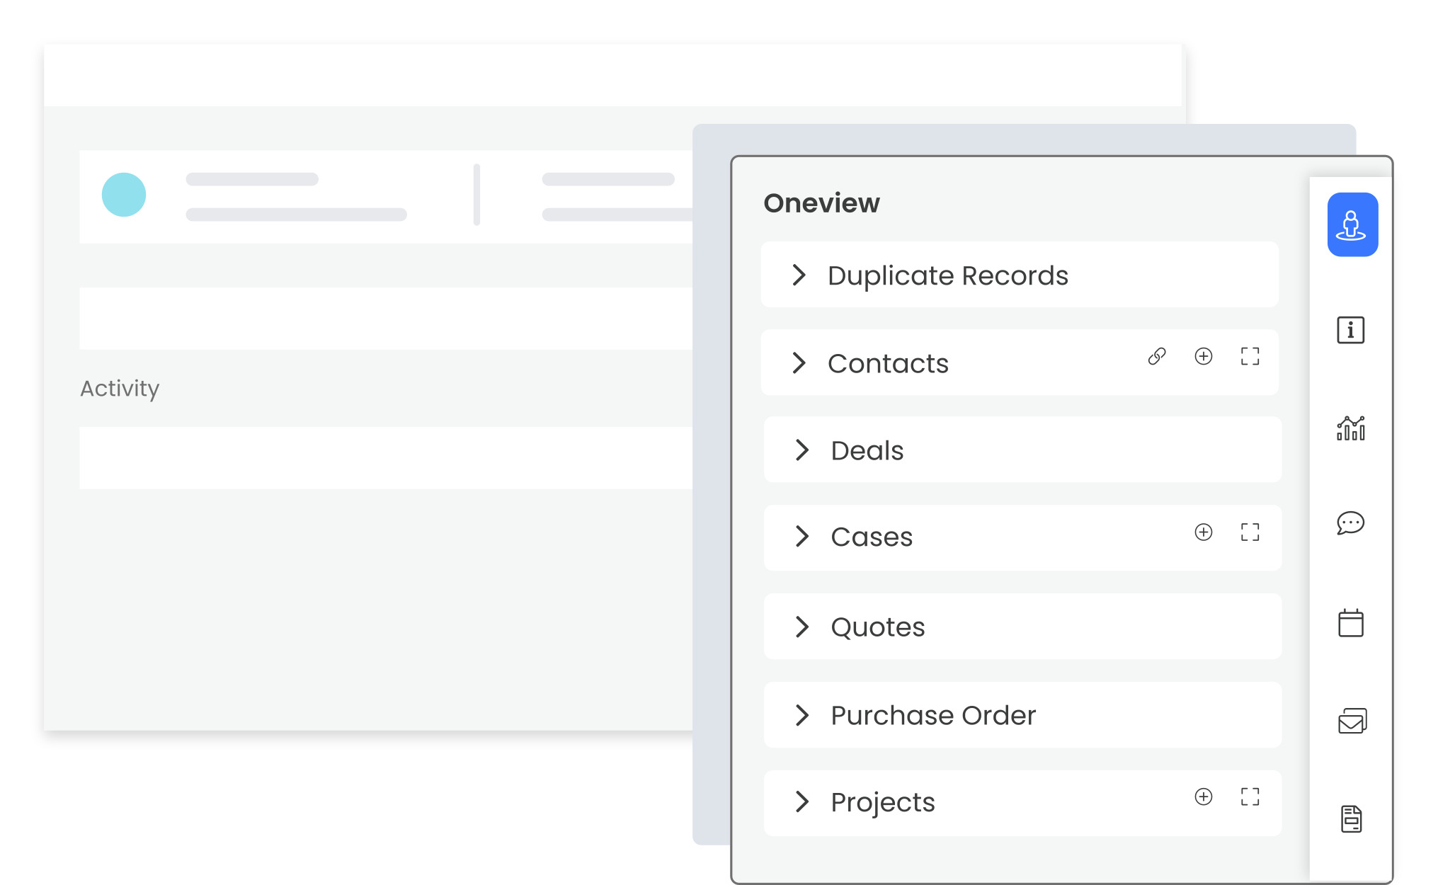Click the Oneview panel heading
Viewport: 1438px width, 885px height.
tap(821, 203)
